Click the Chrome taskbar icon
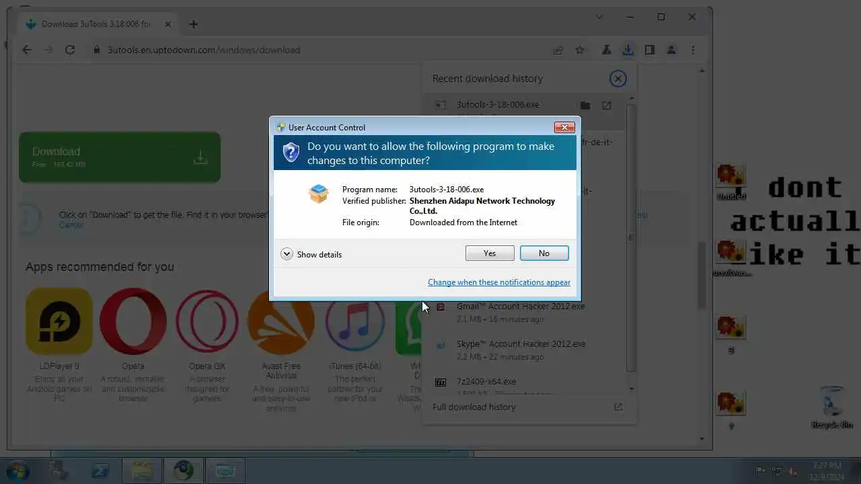This screenshot has height=484, width=861. coord(184,471)
